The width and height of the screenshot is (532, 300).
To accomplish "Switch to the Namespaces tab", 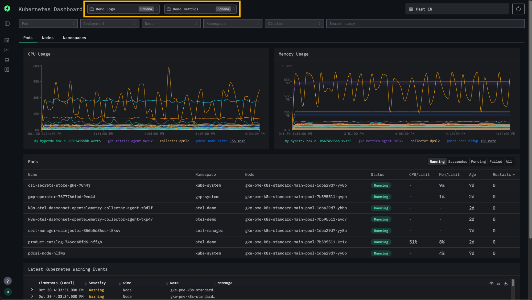I will [x=75, y=38].
